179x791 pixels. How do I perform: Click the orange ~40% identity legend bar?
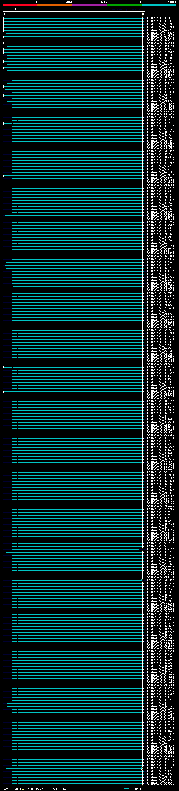click(x=55, y=5)
